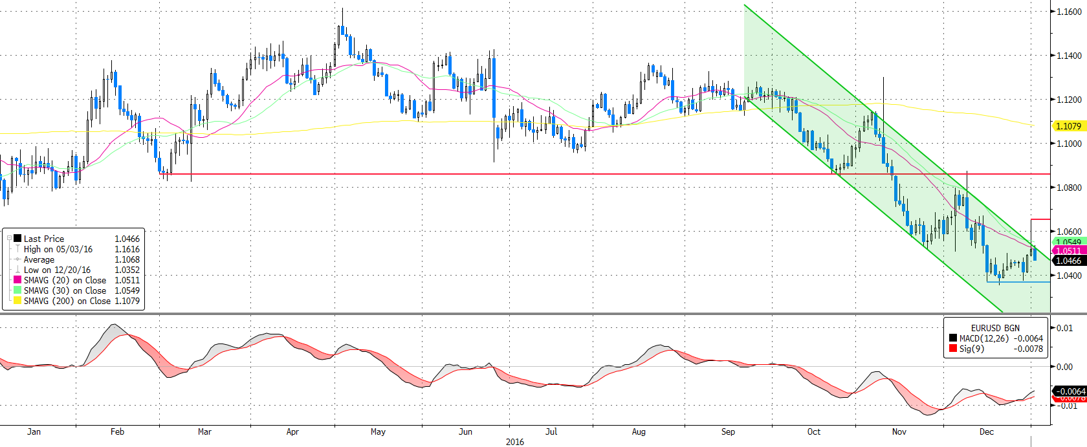Screen dimensions: 1087x447
Task: Click the Sep label on time axis
Action: [x=728, y=431]
